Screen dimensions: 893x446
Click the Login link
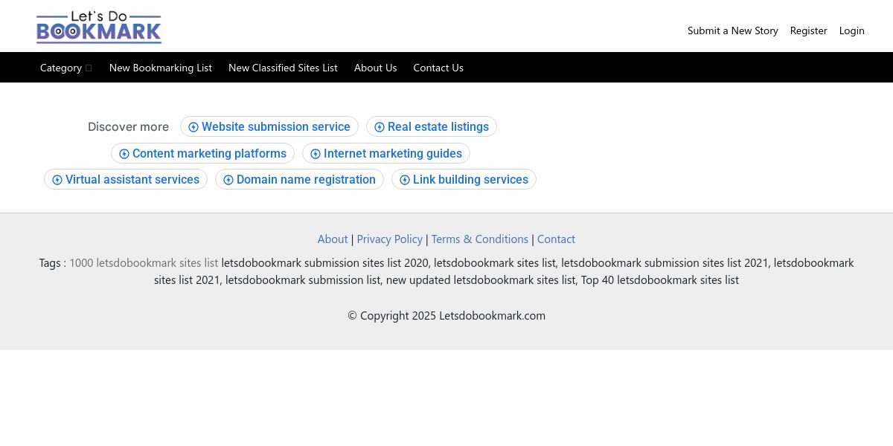(851, 30)
